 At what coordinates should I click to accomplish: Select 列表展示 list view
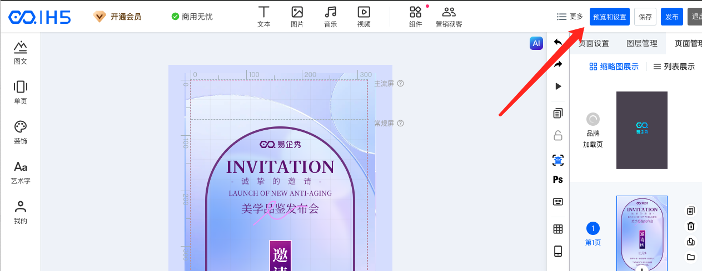[674, 67]
